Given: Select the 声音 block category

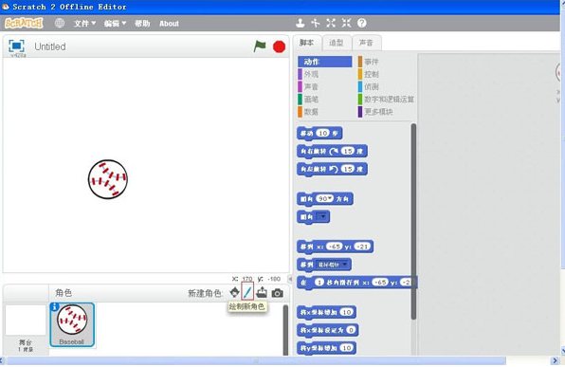Looking at the screenshot, I should 308,87.
